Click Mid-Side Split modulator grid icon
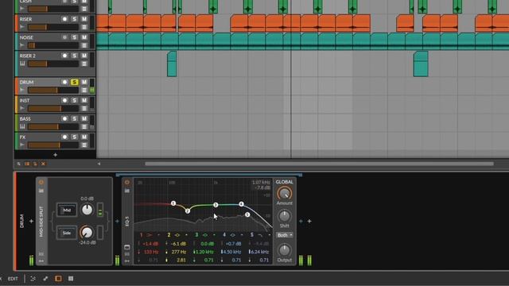This screenshot has width=509, height=286. (41, 254)
